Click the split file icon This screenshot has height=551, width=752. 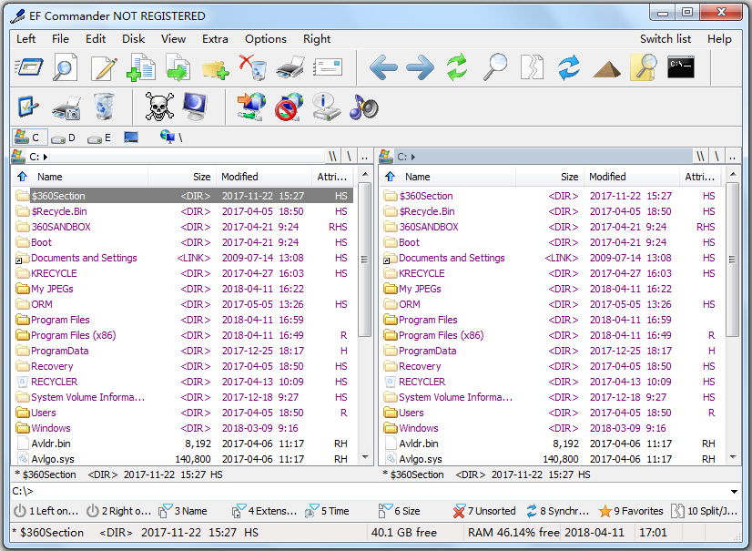click(x=532, y=67)
